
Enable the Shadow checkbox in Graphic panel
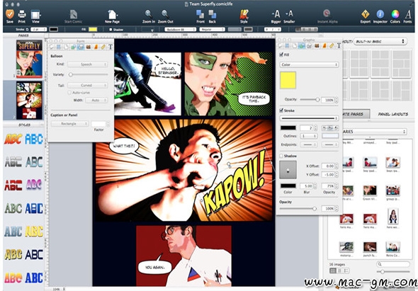(281, 156)
